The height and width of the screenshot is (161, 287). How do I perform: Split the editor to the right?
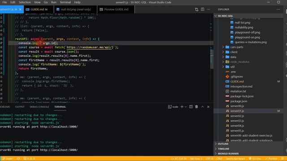coord(202,9)
